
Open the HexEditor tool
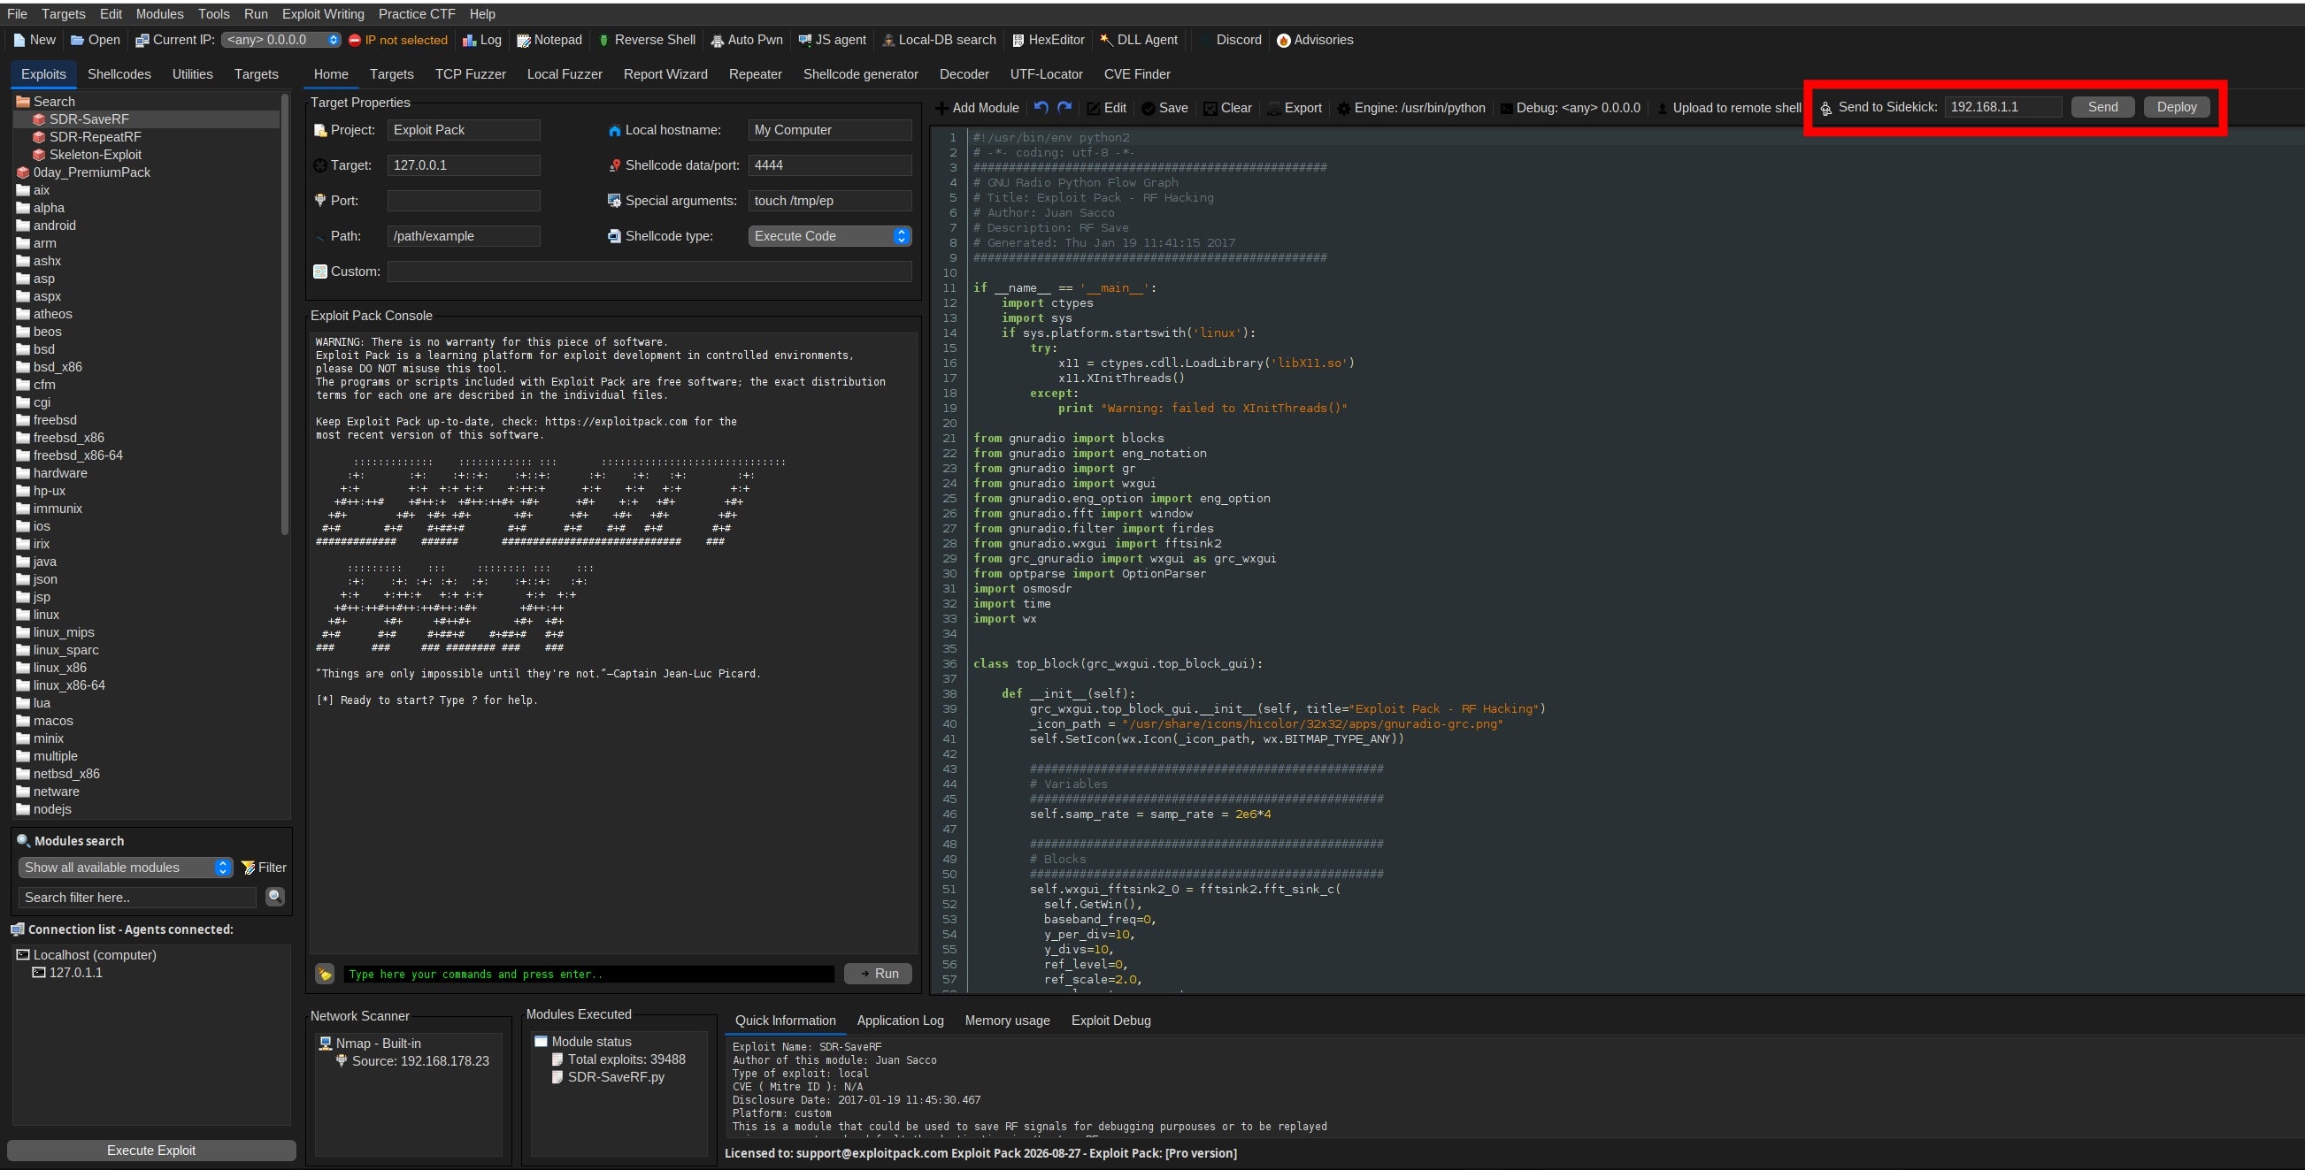tap(1048, 40)
